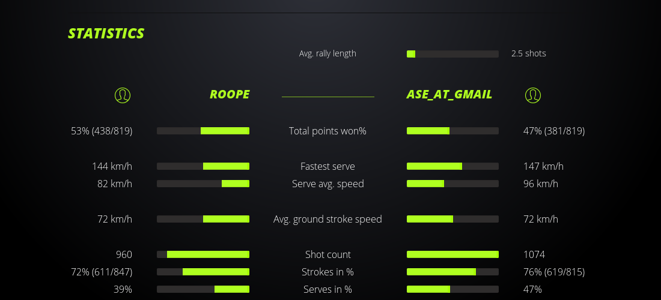
Task: Click ROOPE's Strokes in % bar
Action: [x=203, y=272]
